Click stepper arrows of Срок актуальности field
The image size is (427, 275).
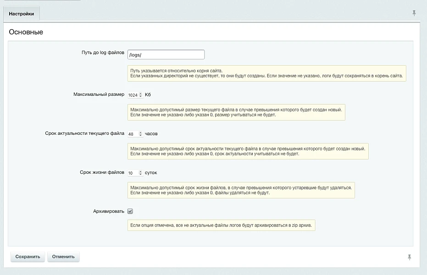point(140,134)
